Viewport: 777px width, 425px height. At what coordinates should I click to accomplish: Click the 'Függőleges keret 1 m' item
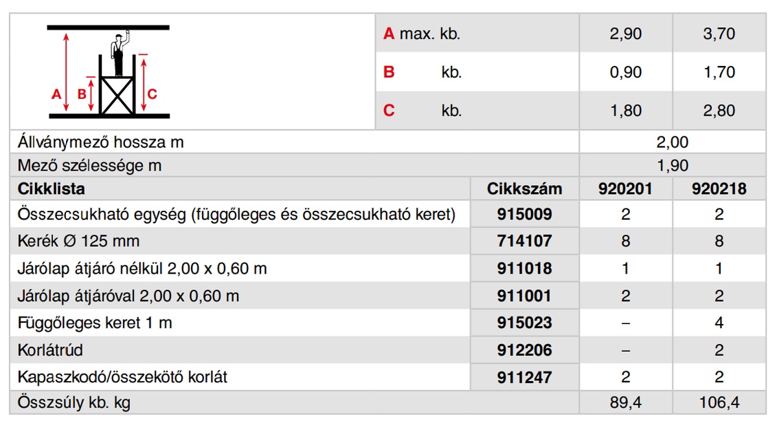95,322
